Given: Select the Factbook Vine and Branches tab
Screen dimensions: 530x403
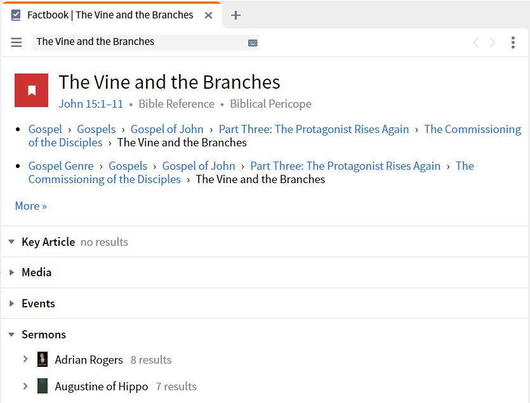Looking at the screenshot, I should tap(110, 15).
